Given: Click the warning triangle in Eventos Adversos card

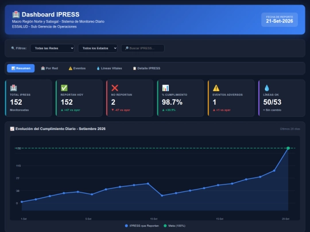Looking at the screenshot, I should [x=216, y=88].
